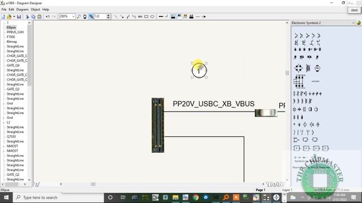The image size is (362, 203).
Task: Select the right-angle Connector tool
Action: 128,16
